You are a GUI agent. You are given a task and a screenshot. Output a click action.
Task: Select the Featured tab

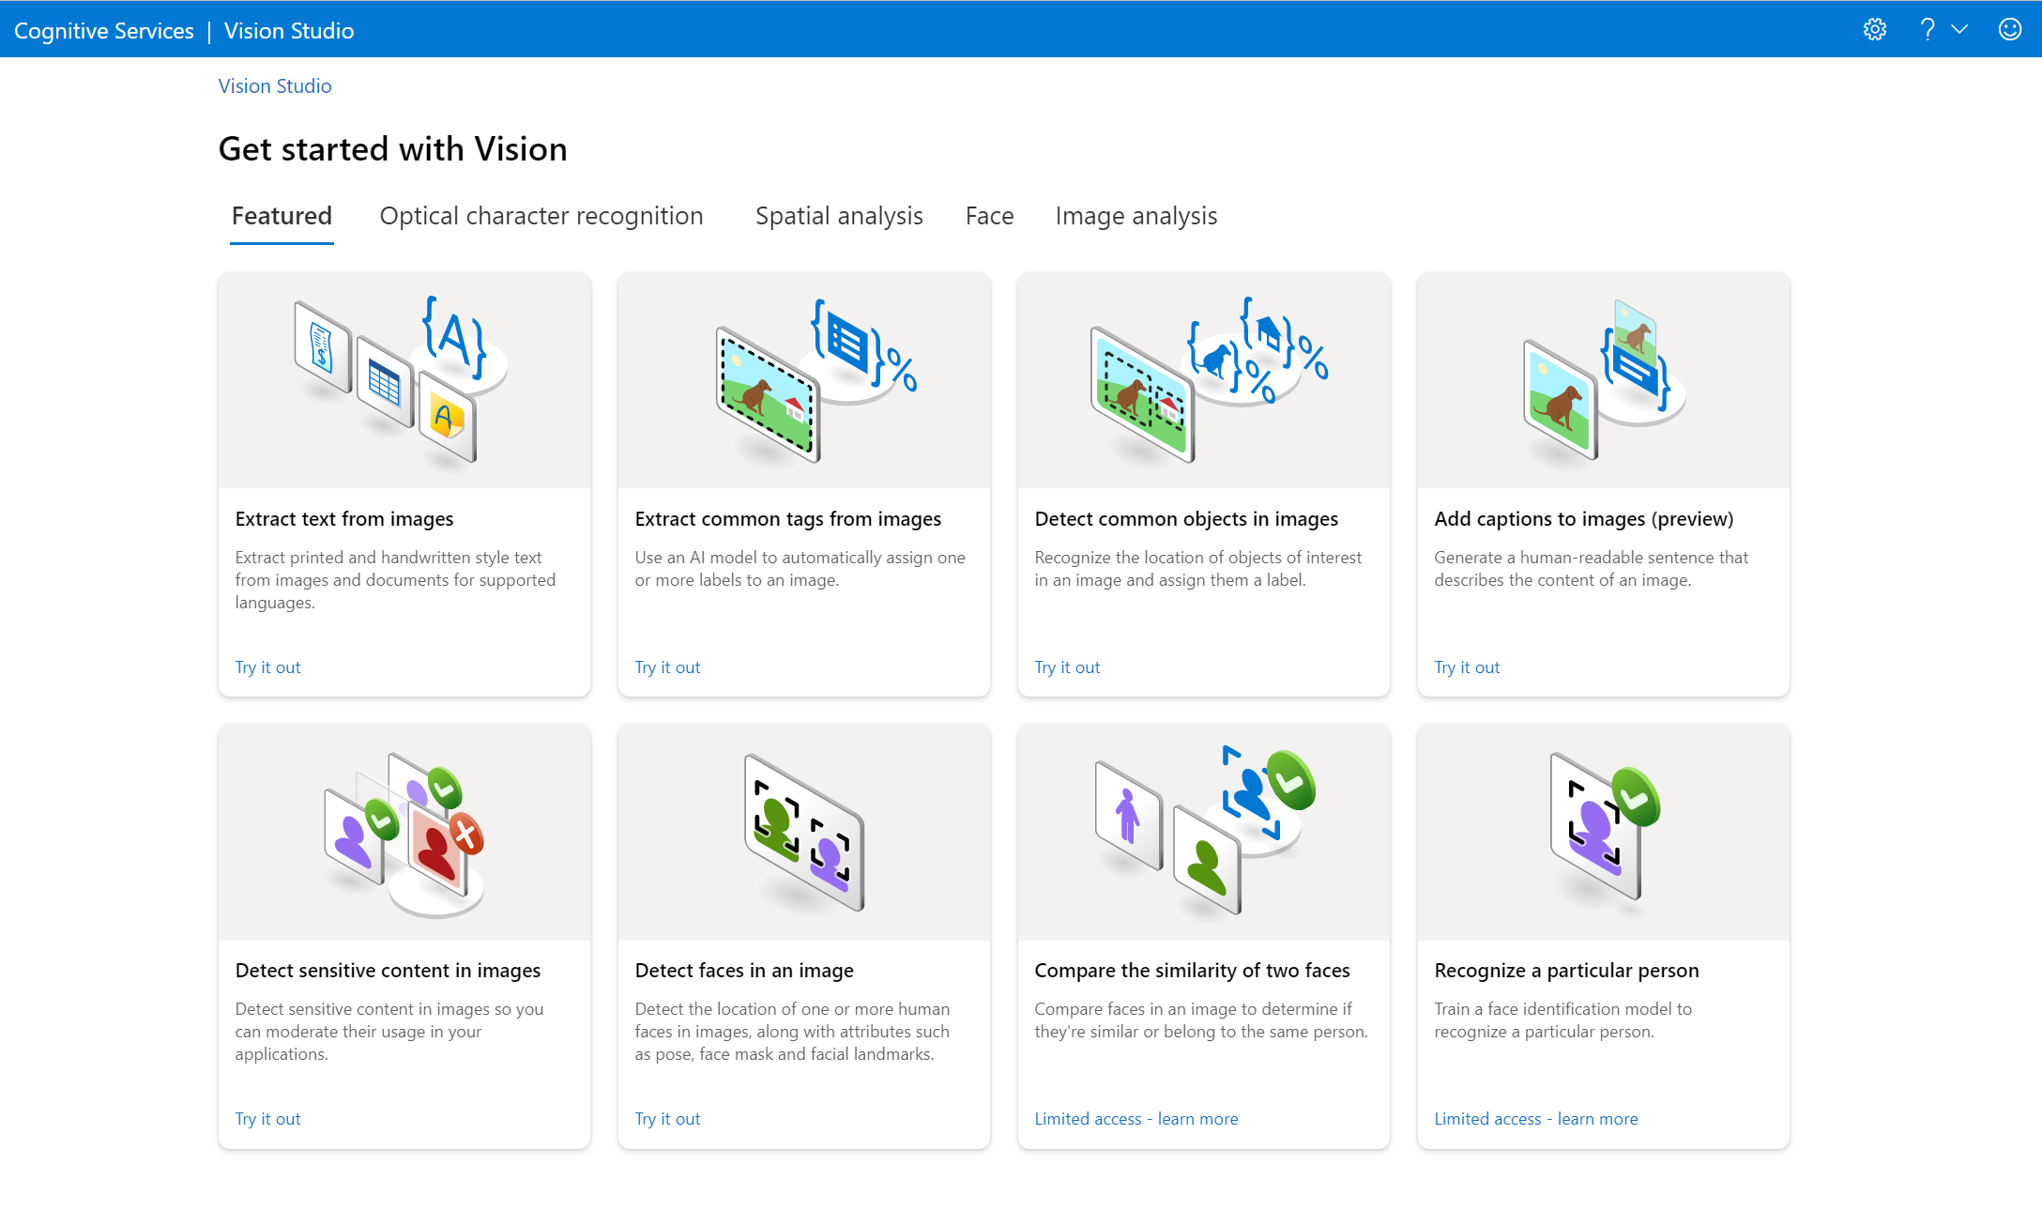tap(282, 216)
